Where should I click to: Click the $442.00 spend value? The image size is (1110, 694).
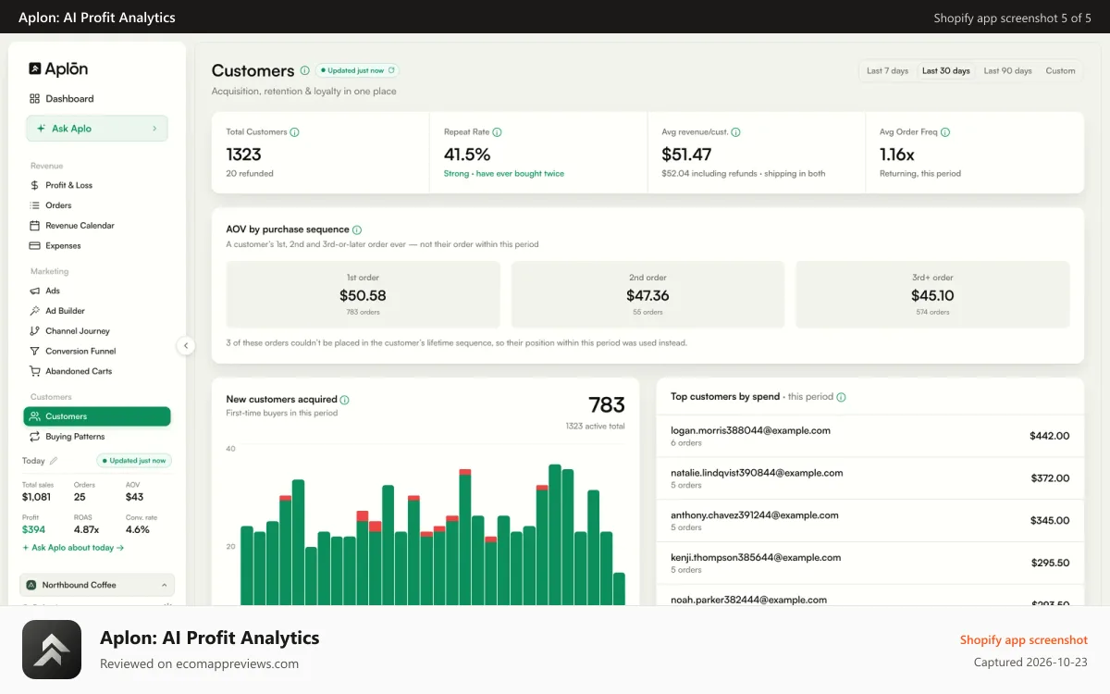coord(1050,436)
